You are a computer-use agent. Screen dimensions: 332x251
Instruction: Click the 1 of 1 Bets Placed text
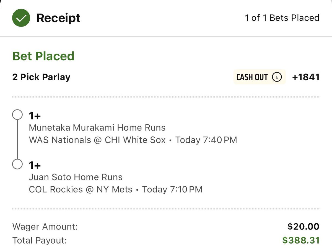pyautogui.click(x=282, y=18)
